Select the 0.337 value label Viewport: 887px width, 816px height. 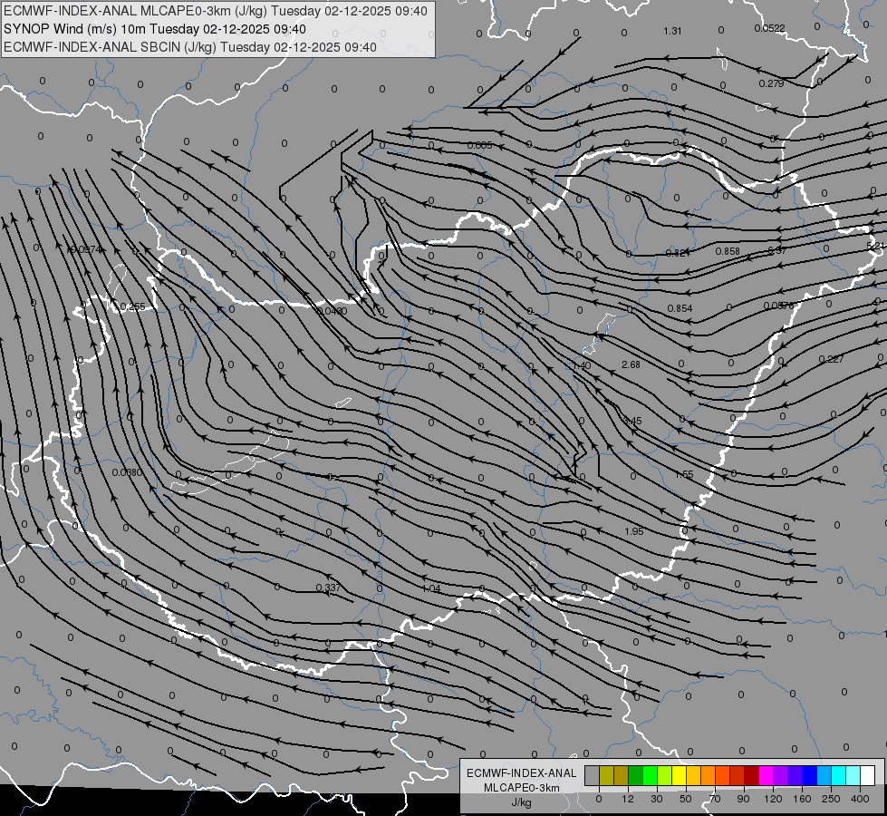[328, 588]
